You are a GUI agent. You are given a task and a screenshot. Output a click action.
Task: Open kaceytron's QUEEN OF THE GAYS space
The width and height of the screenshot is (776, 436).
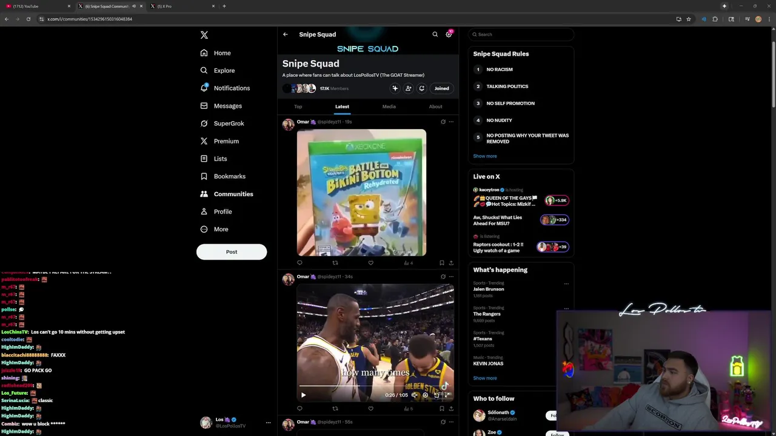[x=521, y=197]
